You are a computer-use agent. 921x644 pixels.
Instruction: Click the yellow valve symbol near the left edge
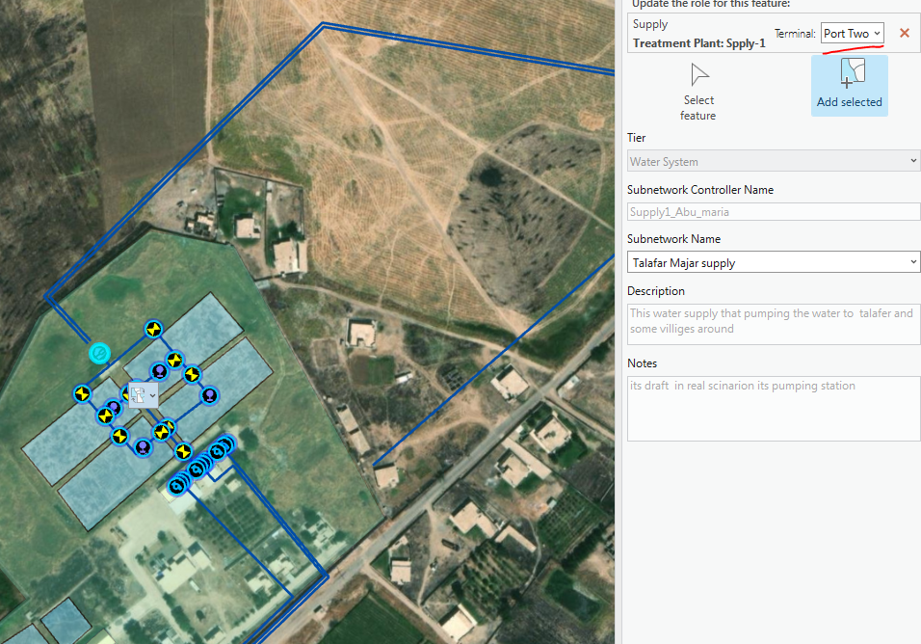click(82, 393)
